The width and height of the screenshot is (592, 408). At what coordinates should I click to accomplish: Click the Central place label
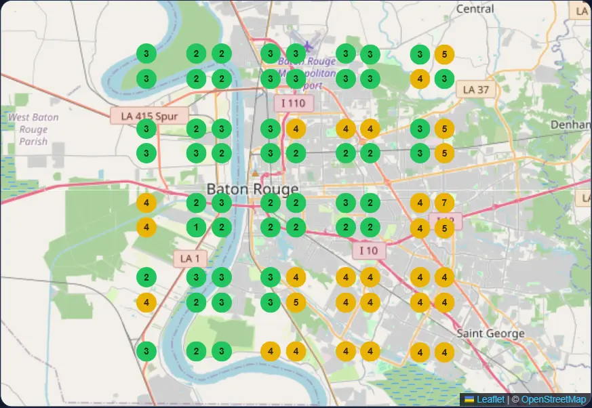coord(475,9)
